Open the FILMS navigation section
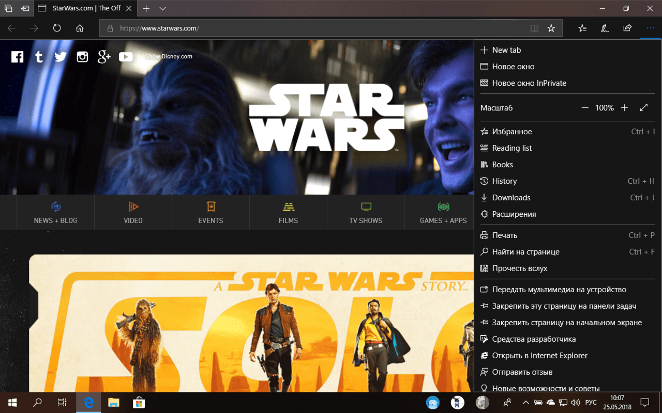Viewport: 662px width, 413px height. click(288, 212)
